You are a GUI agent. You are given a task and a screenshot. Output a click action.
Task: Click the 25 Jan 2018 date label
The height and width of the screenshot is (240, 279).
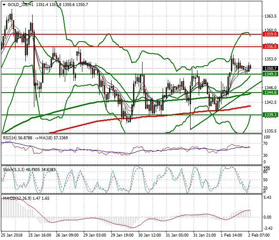point(12,235)
